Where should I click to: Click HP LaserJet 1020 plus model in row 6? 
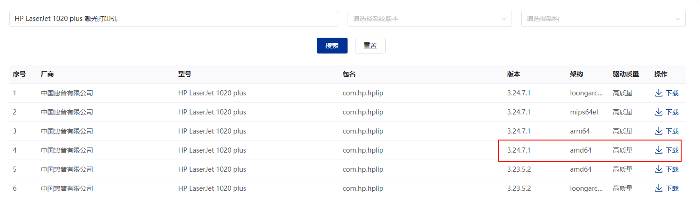pos(212,188)
